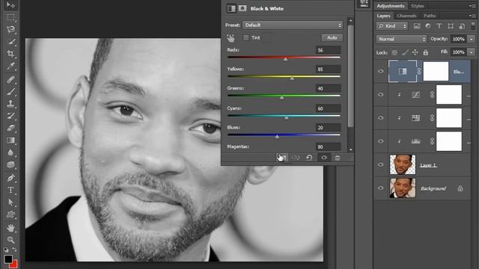Screen dimensions: 479x269
Task: Delete the adjustment layer via trash icon
Action: (338, 158)
